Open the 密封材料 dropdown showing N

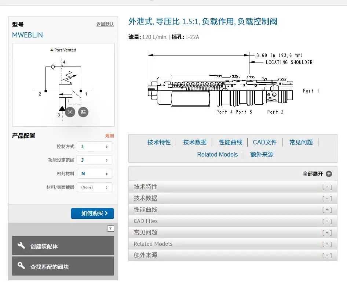click(95, 174)
